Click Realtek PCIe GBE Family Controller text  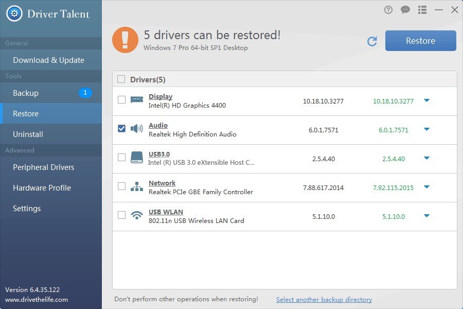click(x=201, y=192)
